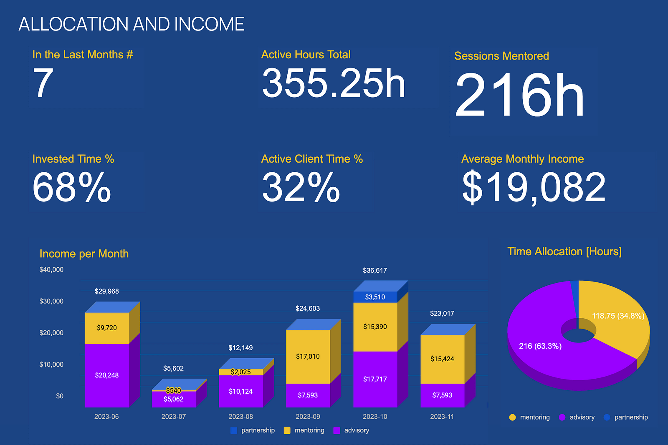Select the ALLOCATION AND INCOME title
Image resolution: width=668 pixels, height=445 pixels.
(x=132, y=24)
